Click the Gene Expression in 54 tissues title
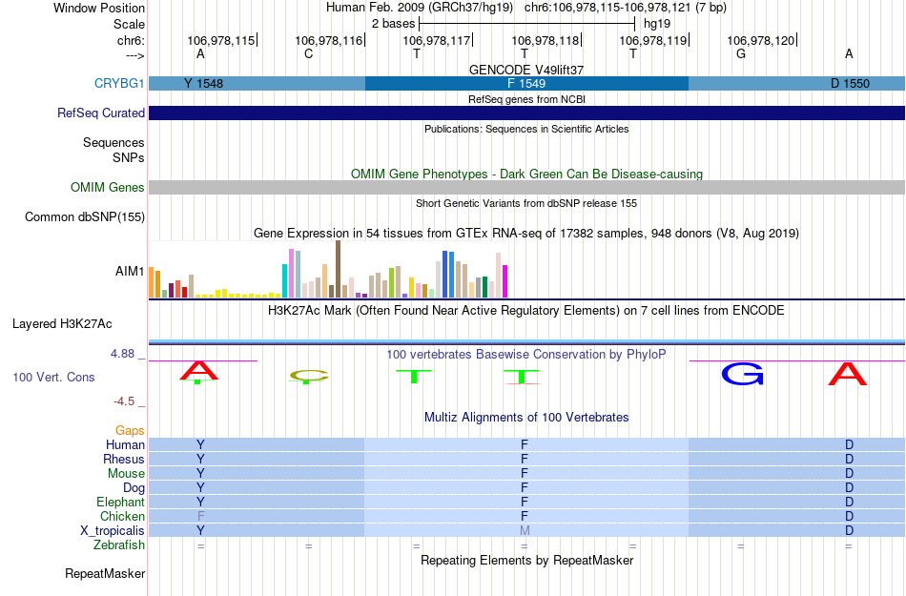This screenshot has width=906, height=596. point(526,234)
